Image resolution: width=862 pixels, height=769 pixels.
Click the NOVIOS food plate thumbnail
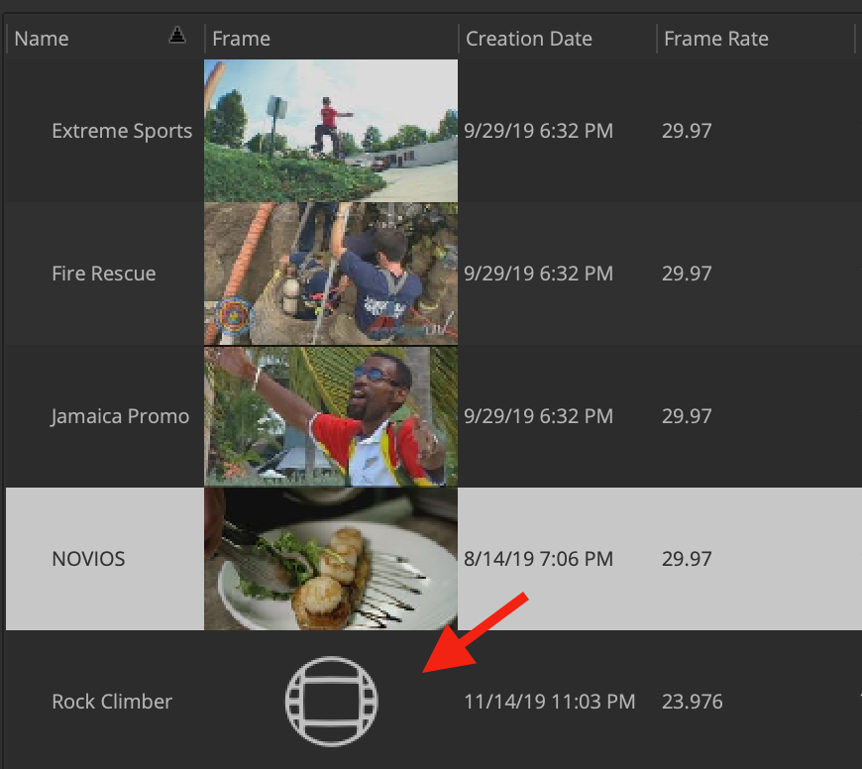tap(331, 559)
